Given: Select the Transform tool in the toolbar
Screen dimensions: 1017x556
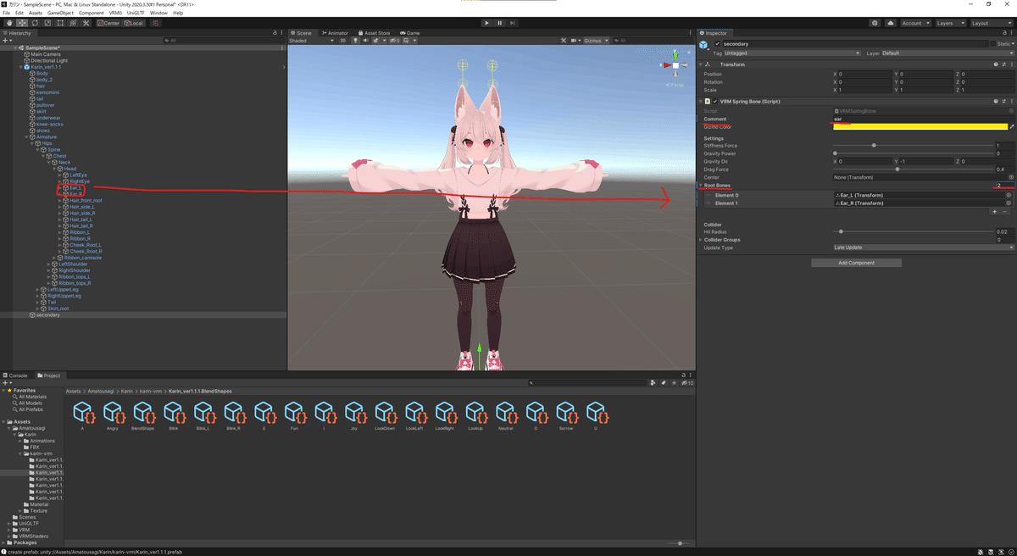Looking at the screenshot, I should coord(72,23).
